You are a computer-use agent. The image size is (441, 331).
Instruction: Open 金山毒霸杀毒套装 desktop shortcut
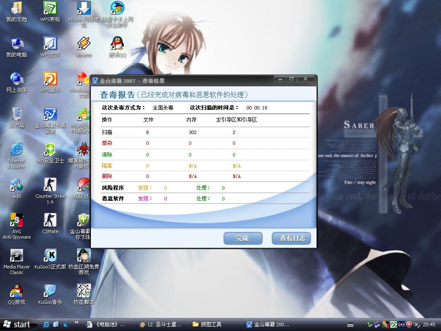(50, 121)
